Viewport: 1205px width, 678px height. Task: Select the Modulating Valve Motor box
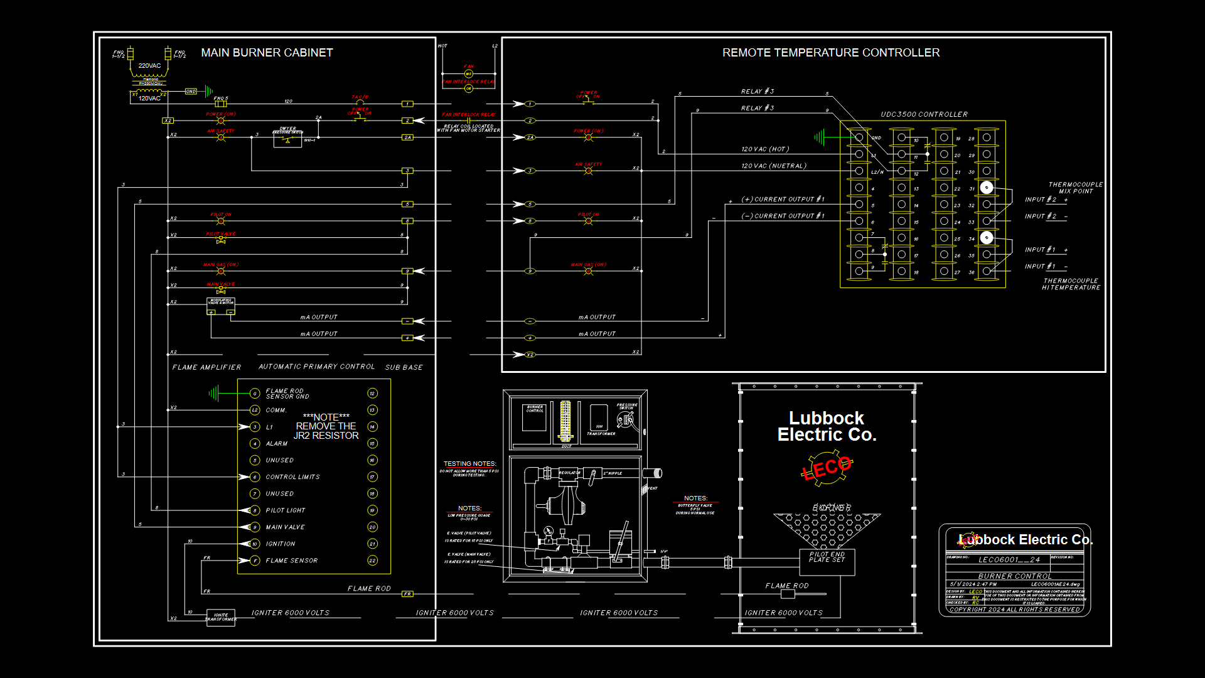pos(221,306)
